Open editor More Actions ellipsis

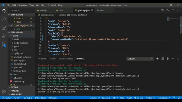(178, 10)
